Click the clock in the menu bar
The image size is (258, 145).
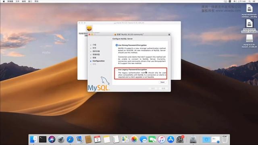[239, 1]
